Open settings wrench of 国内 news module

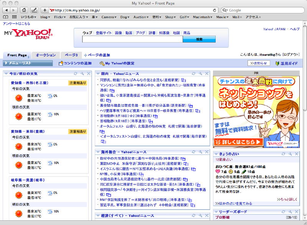200,74
